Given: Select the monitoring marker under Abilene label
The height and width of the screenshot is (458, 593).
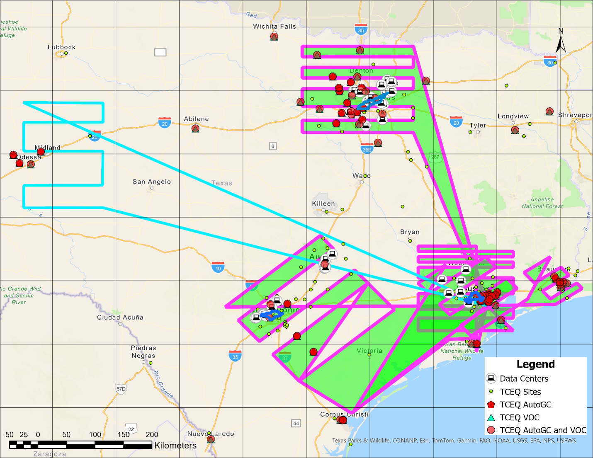Looking at the screenshot, I should click(x=196, y=128).
